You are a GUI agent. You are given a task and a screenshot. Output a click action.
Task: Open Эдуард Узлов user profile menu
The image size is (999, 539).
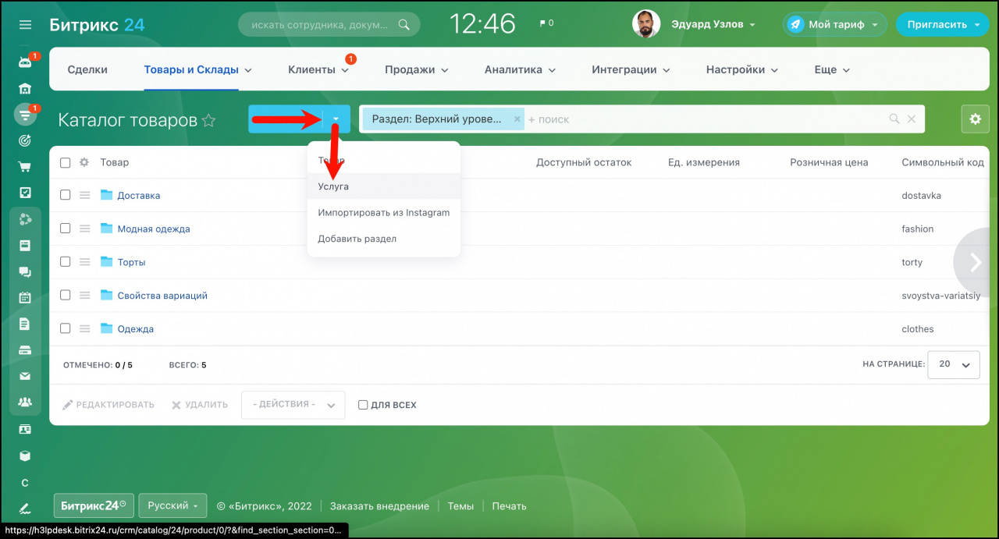coord(713,24)
